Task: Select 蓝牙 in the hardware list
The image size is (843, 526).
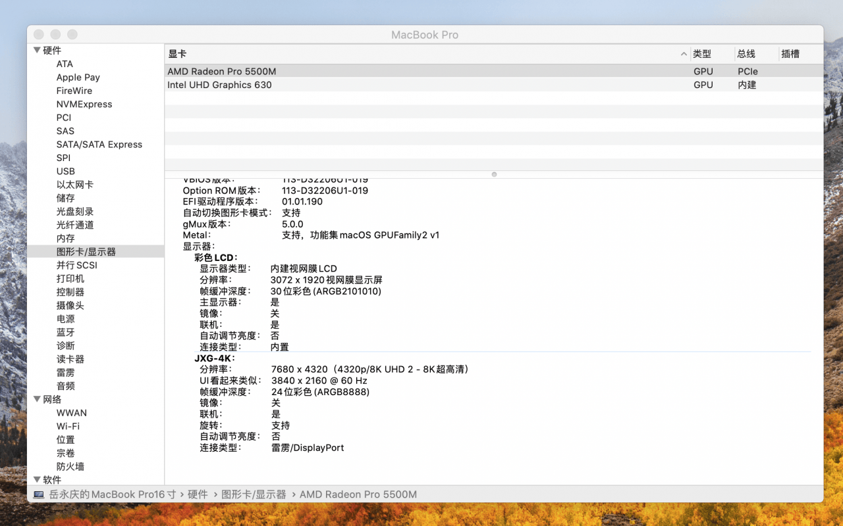Action: [x=66, y=332]
